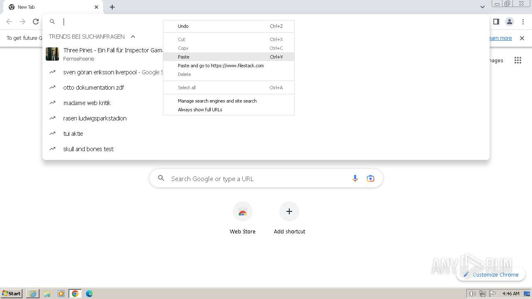Toggle the side panel icon

click(496, 22)
